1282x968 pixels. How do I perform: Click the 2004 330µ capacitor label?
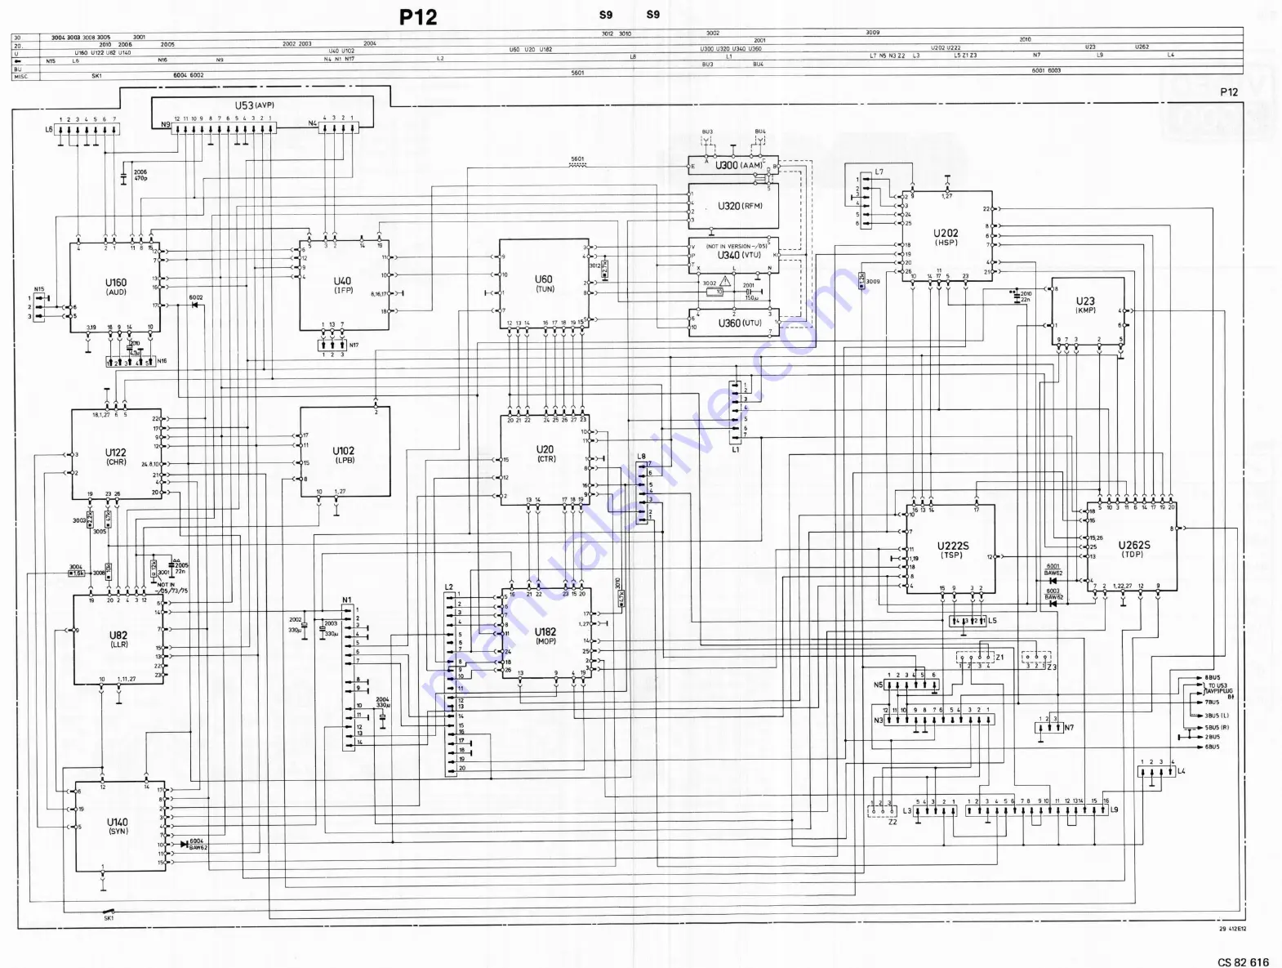pos(382,702)
